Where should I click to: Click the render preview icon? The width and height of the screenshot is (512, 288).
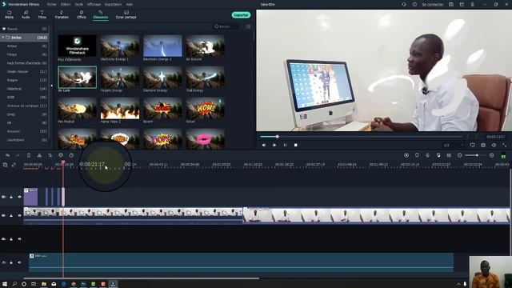click(406, 155)
